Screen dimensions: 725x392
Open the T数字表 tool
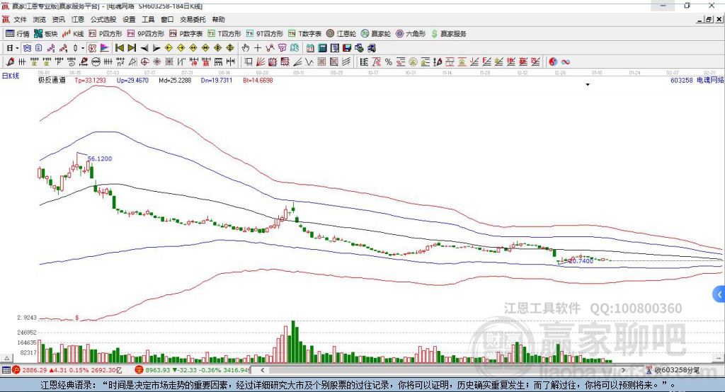304,34
